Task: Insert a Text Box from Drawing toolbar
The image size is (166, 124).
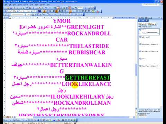Action: pos(35,120)
